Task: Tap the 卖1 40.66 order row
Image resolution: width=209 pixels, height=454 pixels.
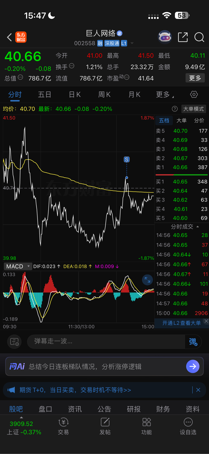Action: pos(182,167)
